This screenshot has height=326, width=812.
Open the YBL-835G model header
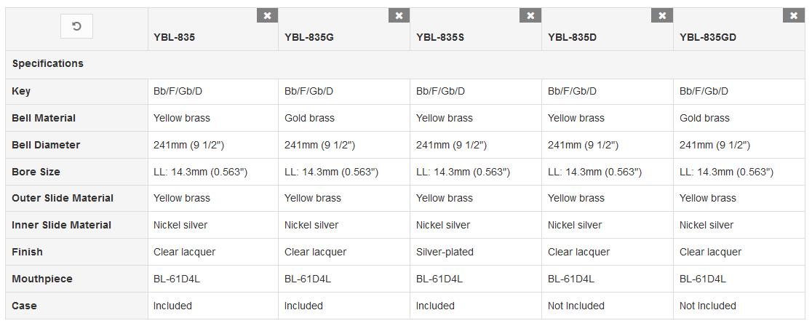tap(309, 37)
